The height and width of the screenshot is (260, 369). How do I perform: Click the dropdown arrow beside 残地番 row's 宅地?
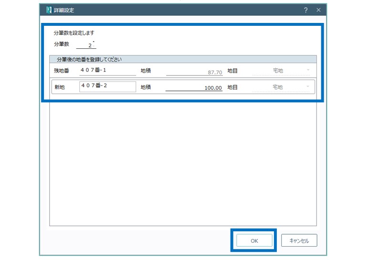point(308,70)
